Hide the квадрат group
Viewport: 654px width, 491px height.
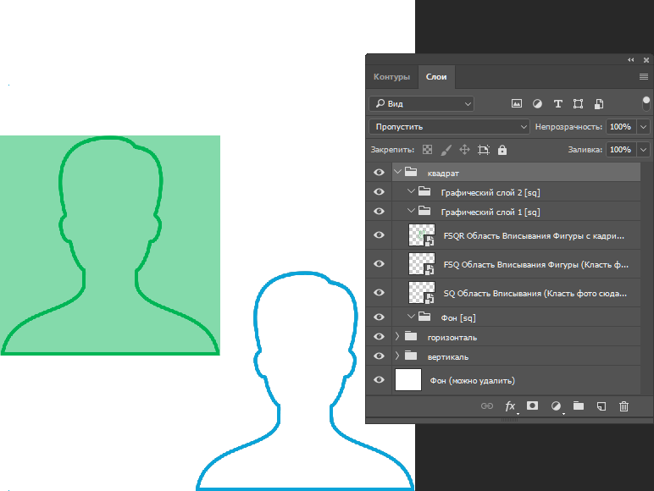click(379, 172)
